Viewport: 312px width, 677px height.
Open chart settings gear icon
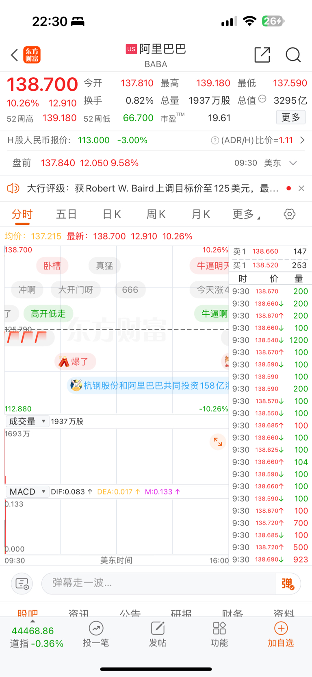[290, 214]
